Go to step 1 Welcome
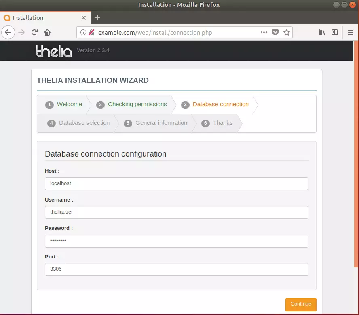 click(x=63, y=105)
